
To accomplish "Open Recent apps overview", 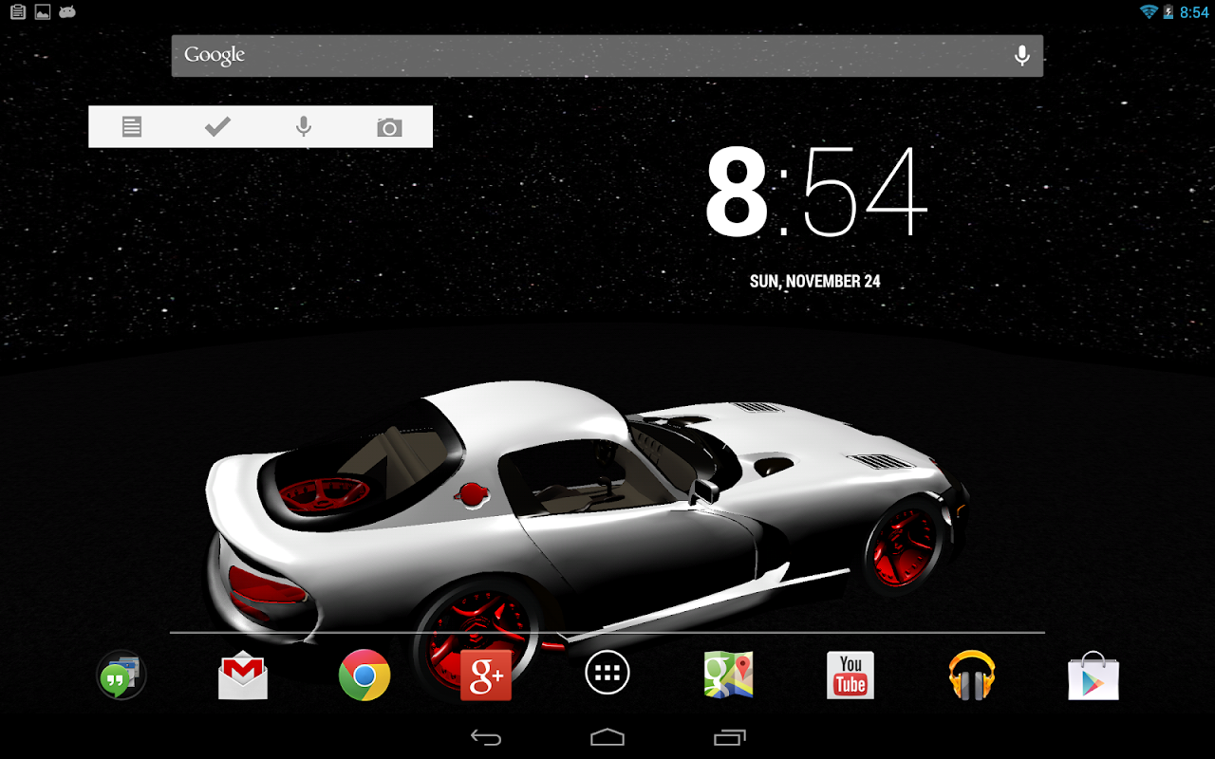I will pyautogui.click(x=729, y=737).
